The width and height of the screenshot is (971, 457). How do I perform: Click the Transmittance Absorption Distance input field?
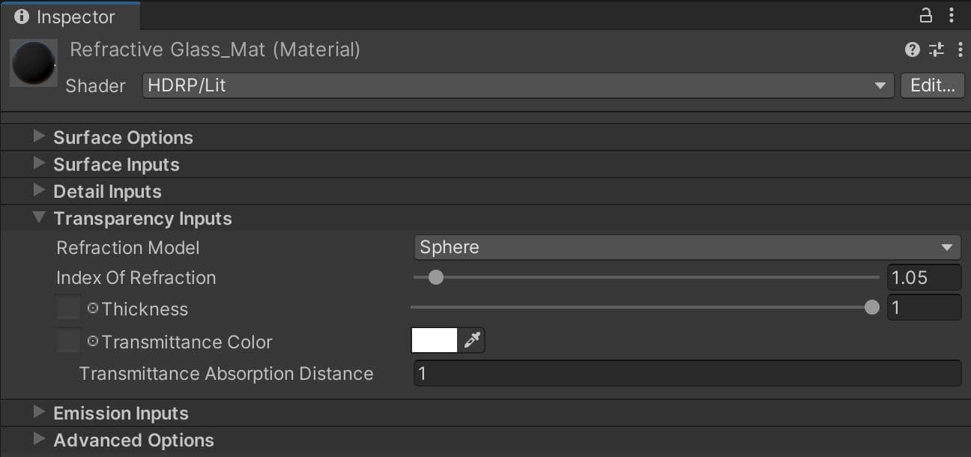pyautogui.click(x=686, y=373)
